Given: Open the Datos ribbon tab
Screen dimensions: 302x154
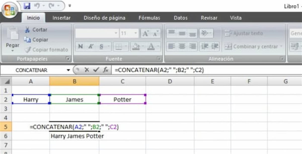Looking at the screenshot, I should click(x=180, y=18).
